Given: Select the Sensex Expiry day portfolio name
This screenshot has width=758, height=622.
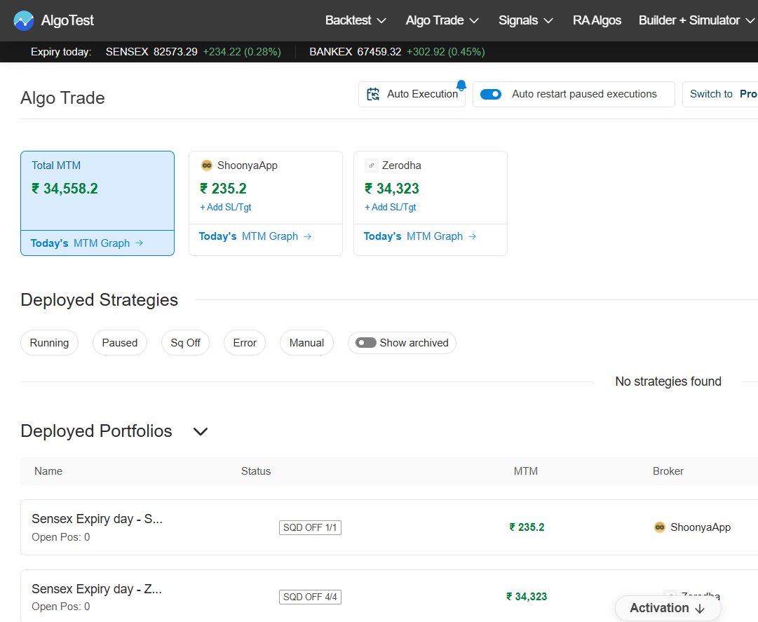Looking at the screenshot, I should 96,519.
